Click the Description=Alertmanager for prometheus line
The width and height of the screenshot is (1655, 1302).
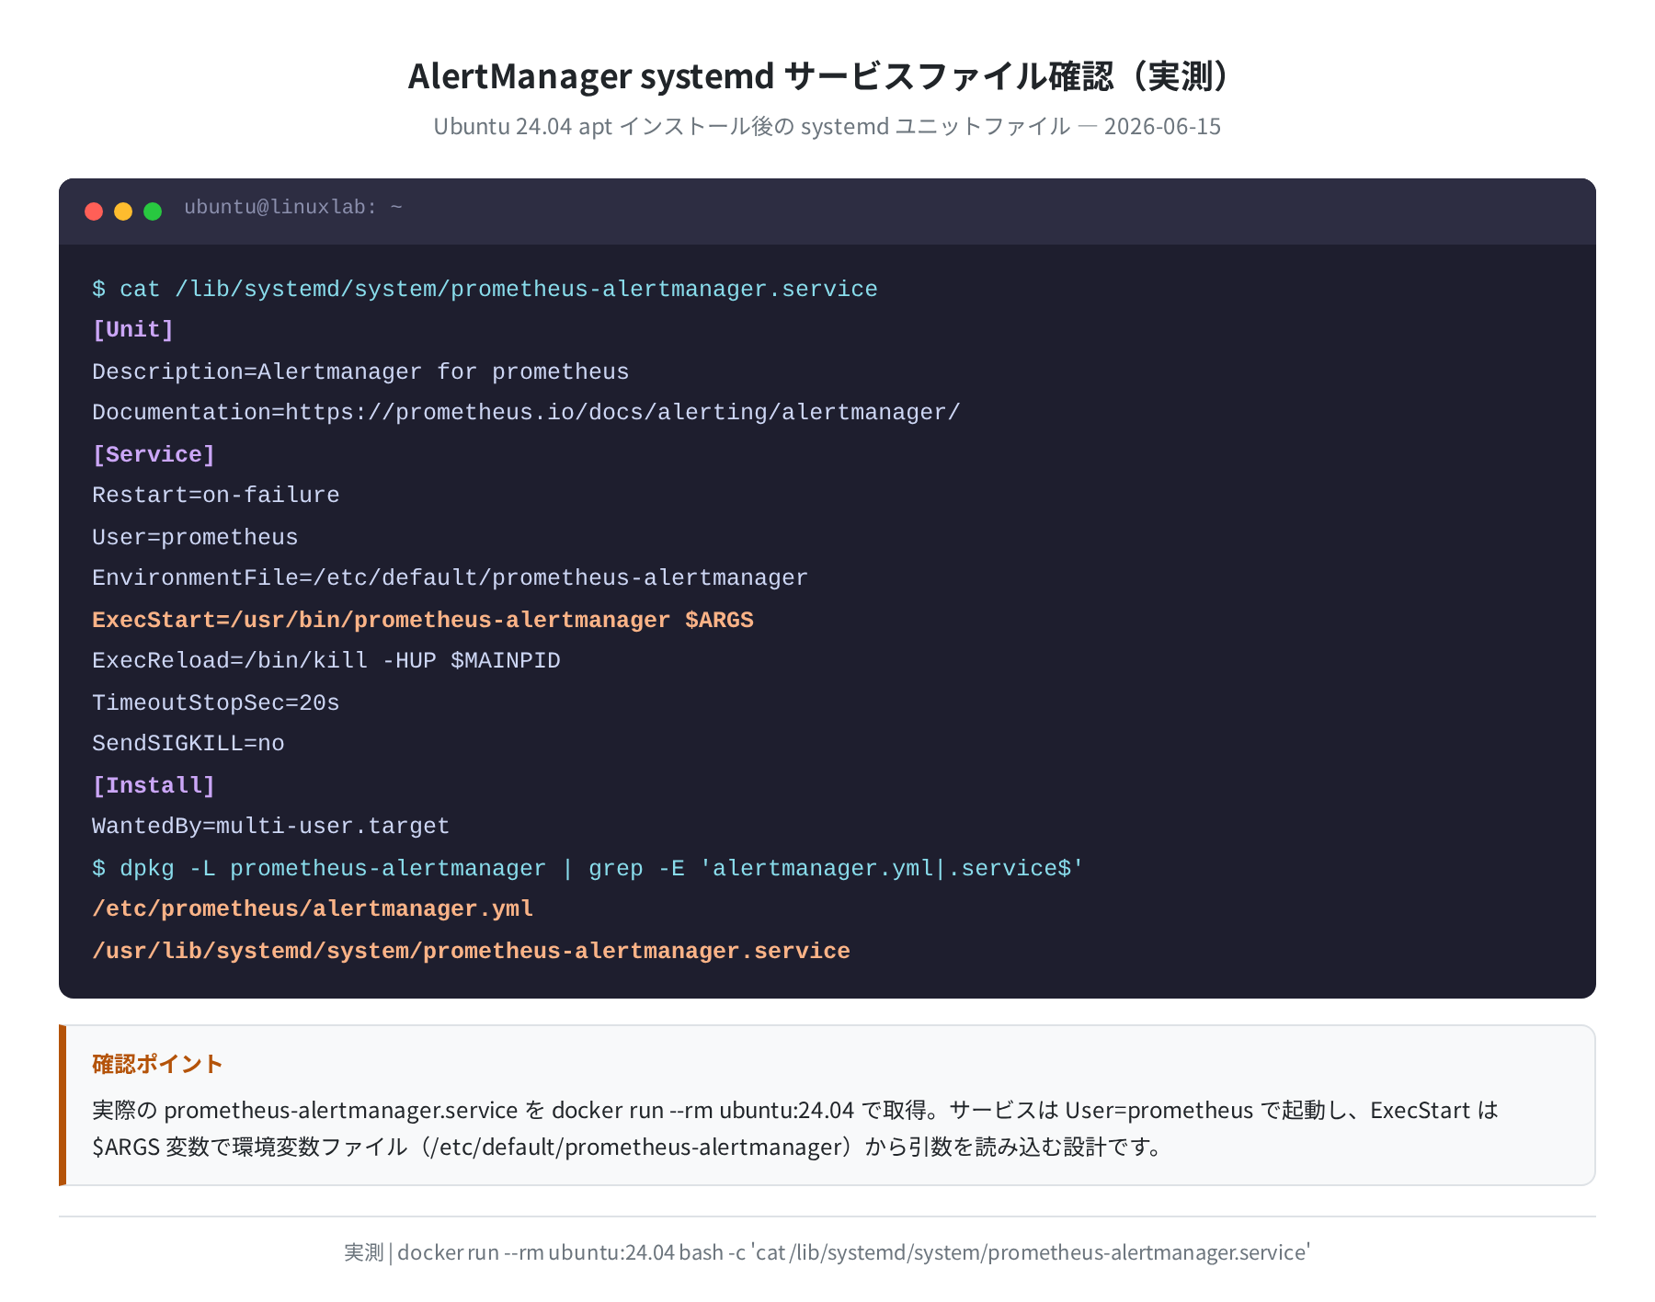coord(360,371)
